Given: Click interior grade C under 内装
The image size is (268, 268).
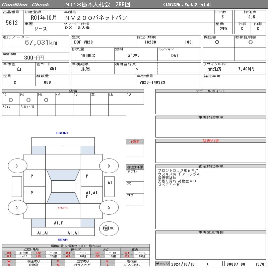Looking at the screenshot, I should (258, 29).
